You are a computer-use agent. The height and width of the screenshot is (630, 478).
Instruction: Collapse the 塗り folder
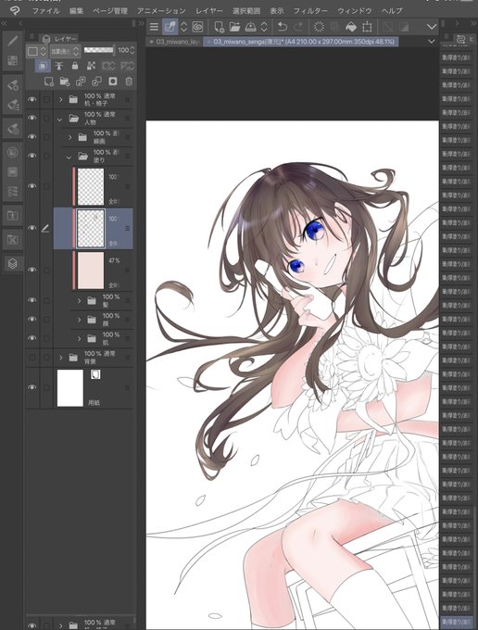pos(69,157)
